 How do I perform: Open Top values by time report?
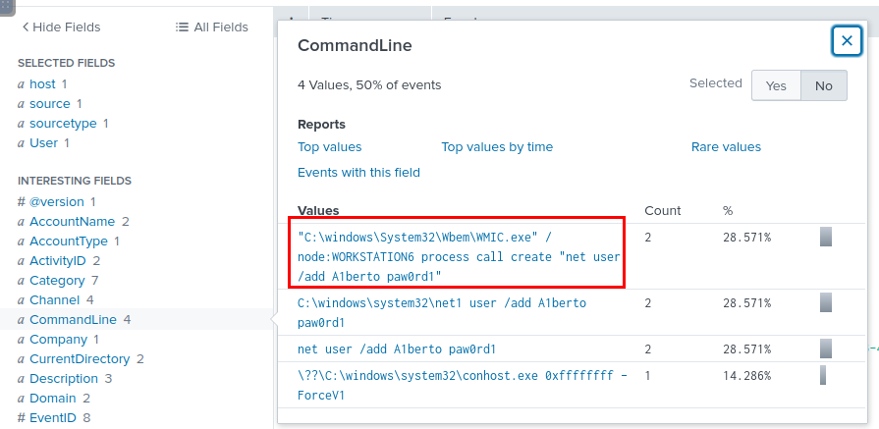pyautogui.click(x=497, y=147)
